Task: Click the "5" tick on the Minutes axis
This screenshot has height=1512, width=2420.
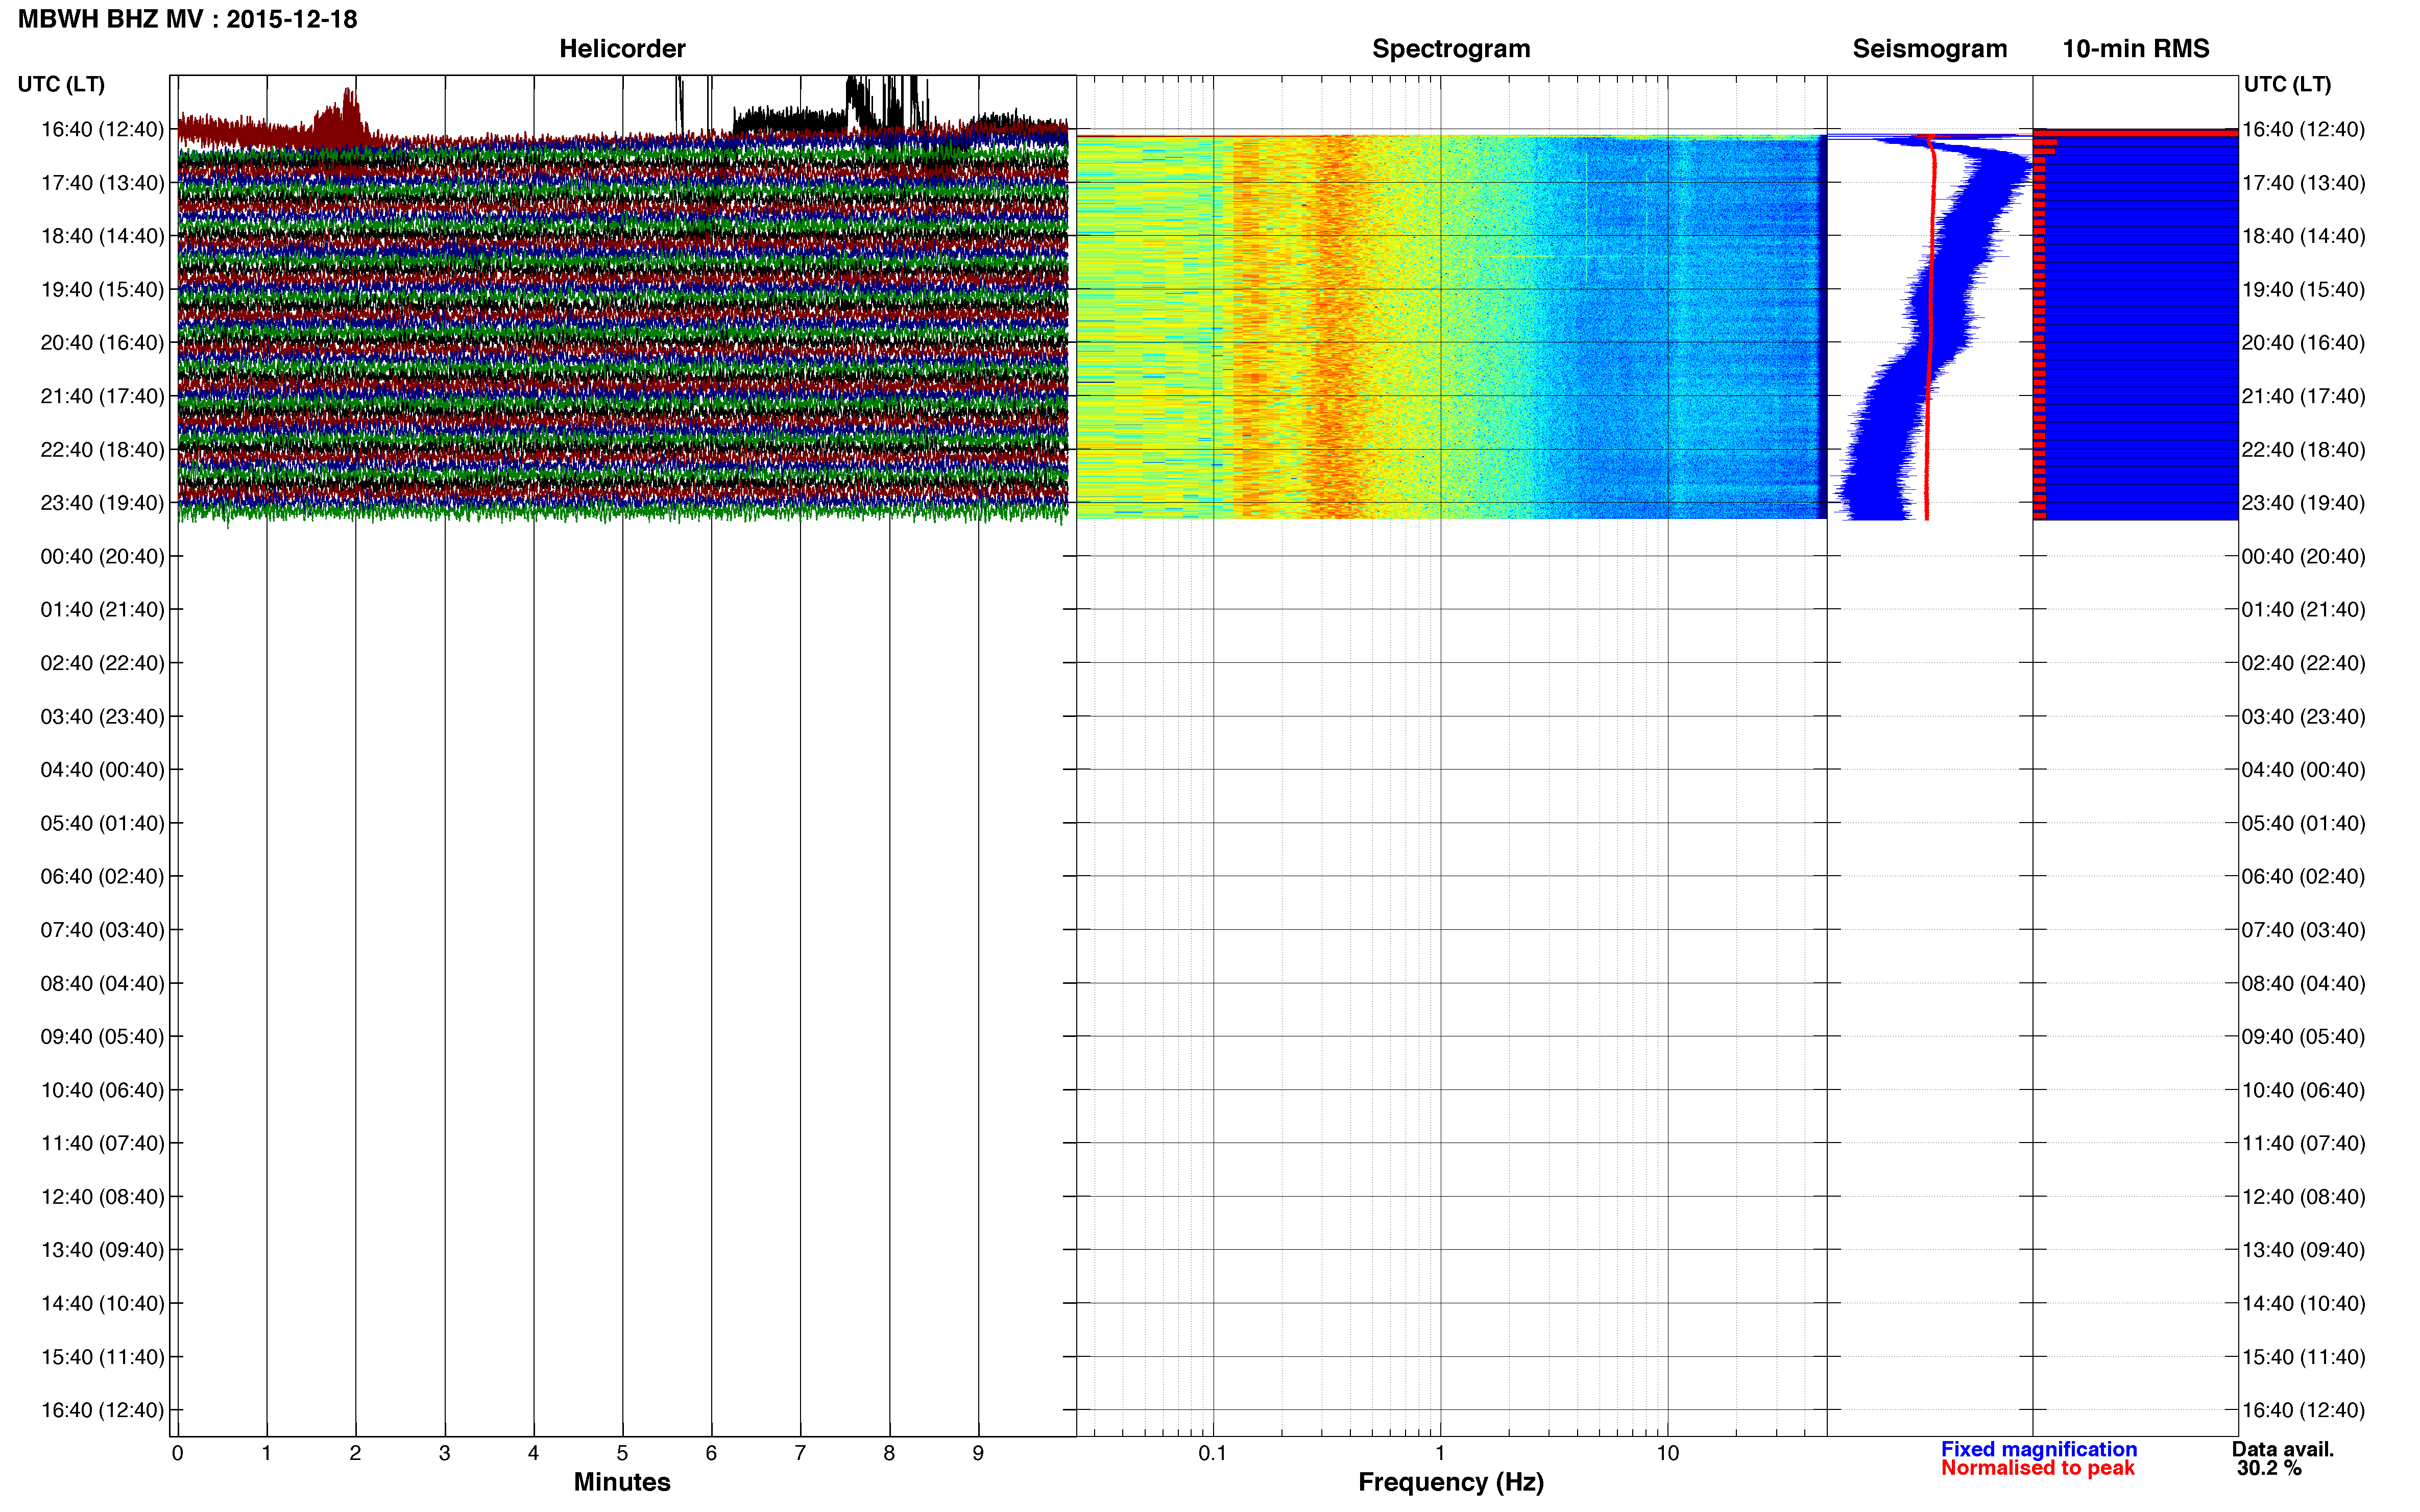Action: pos(622,1453)
